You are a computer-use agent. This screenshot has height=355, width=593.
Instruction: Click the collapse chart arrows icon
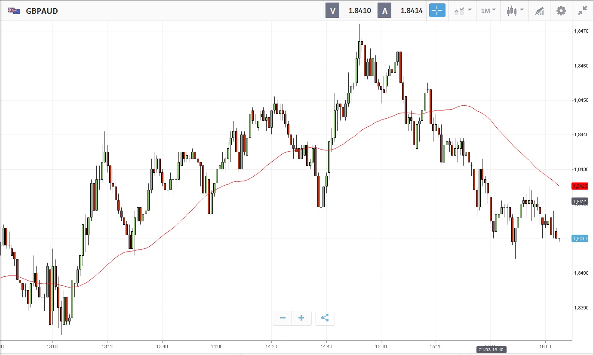tap(583, 11)
